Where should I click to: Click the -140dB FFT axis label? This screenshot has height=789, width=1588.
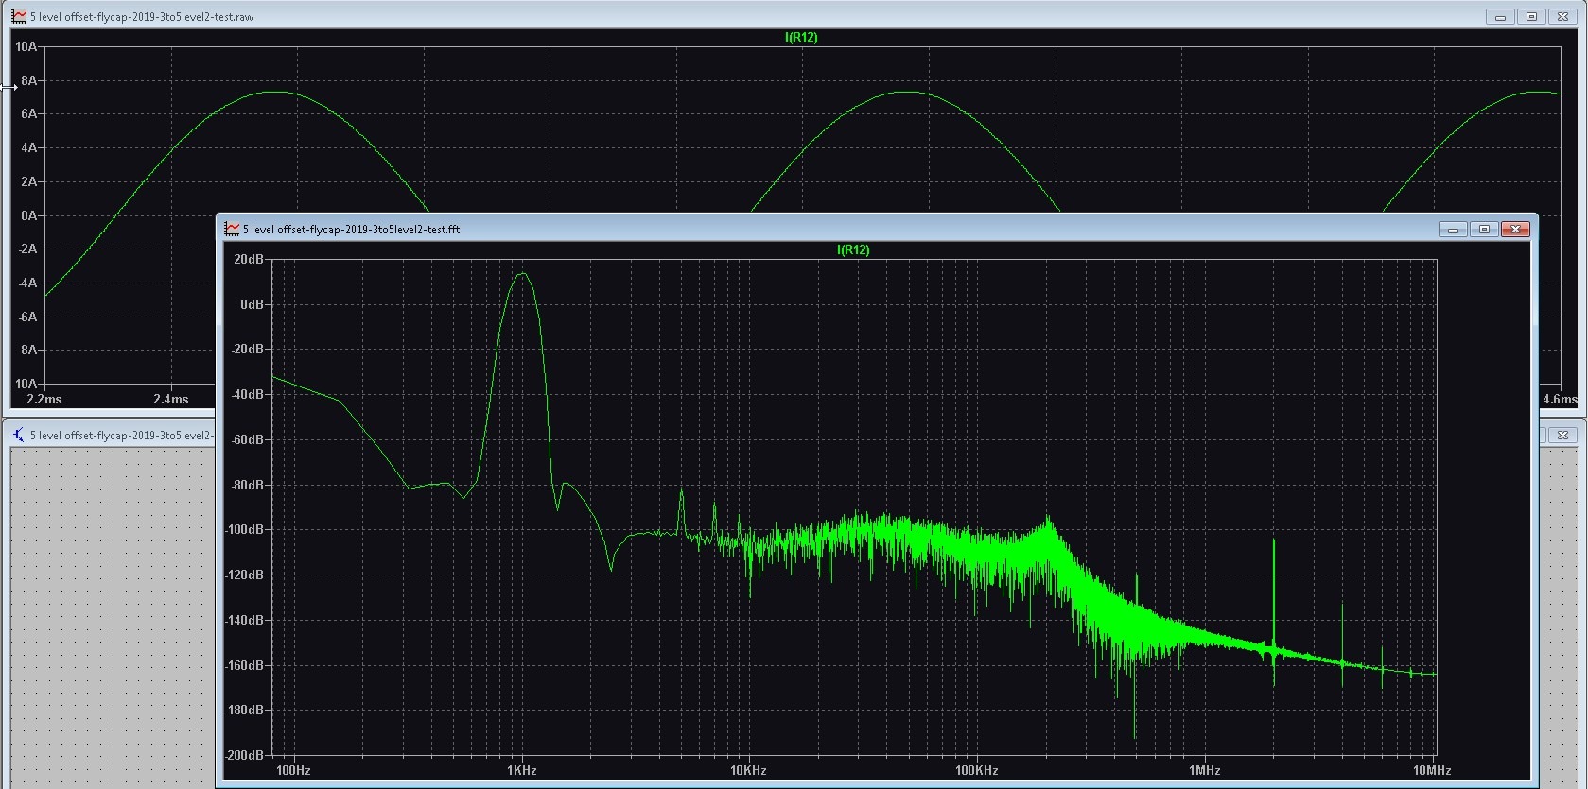244,620
